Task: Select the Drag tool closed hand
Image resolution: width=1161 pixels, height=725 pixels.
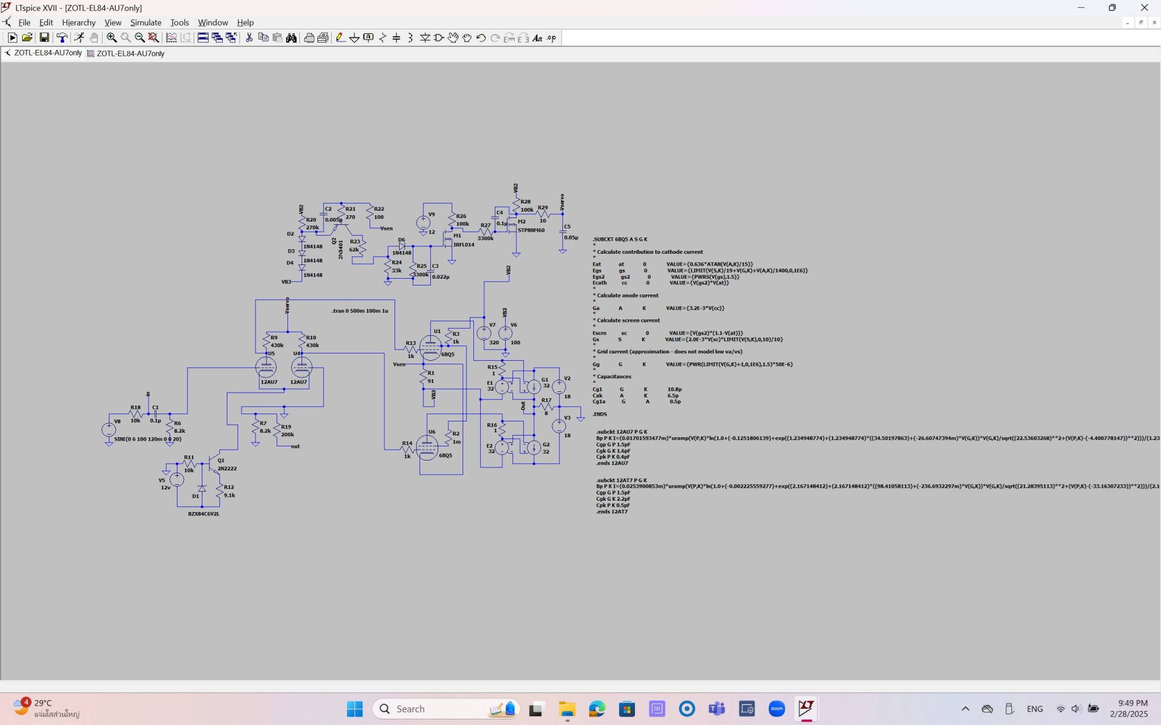Action: pos(467,38)
